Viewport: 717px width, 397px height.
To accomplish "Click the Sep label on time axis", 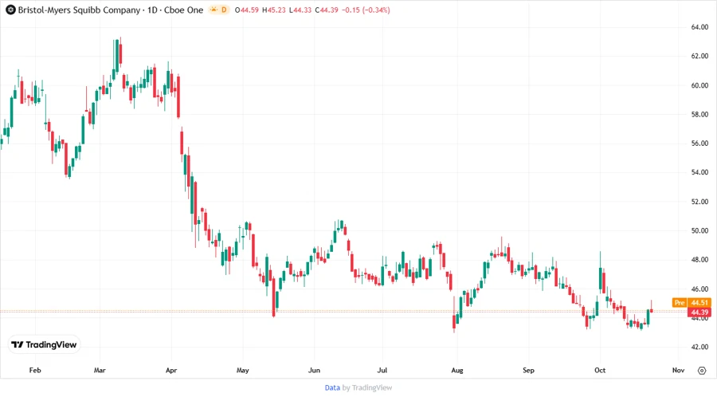I will click(x=529, y=370).
